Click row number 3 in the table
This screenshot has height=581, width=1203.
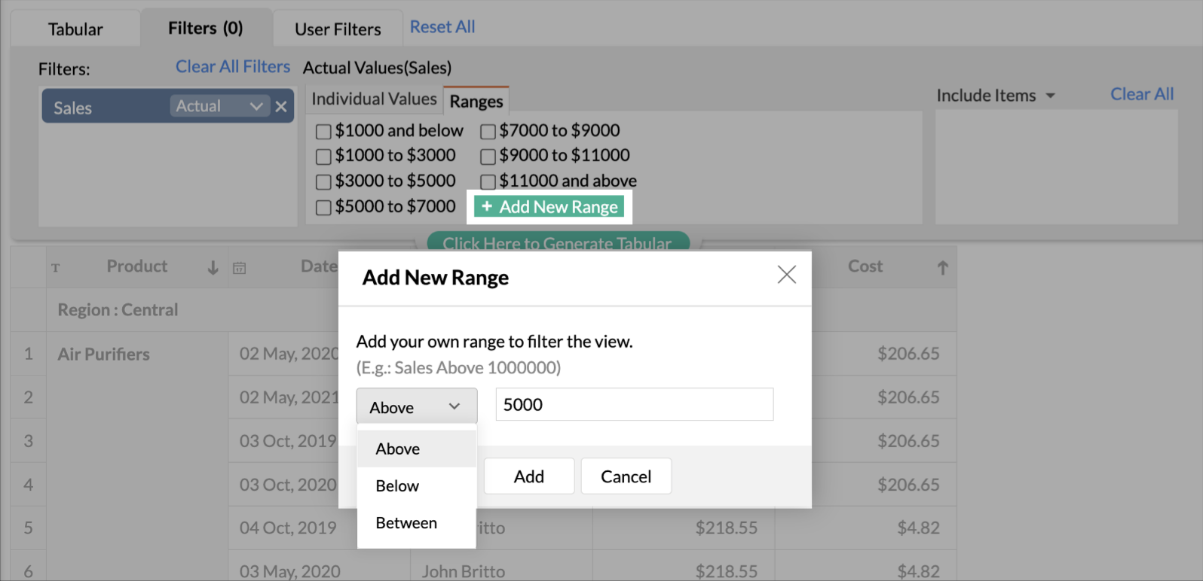click(29, 441)
